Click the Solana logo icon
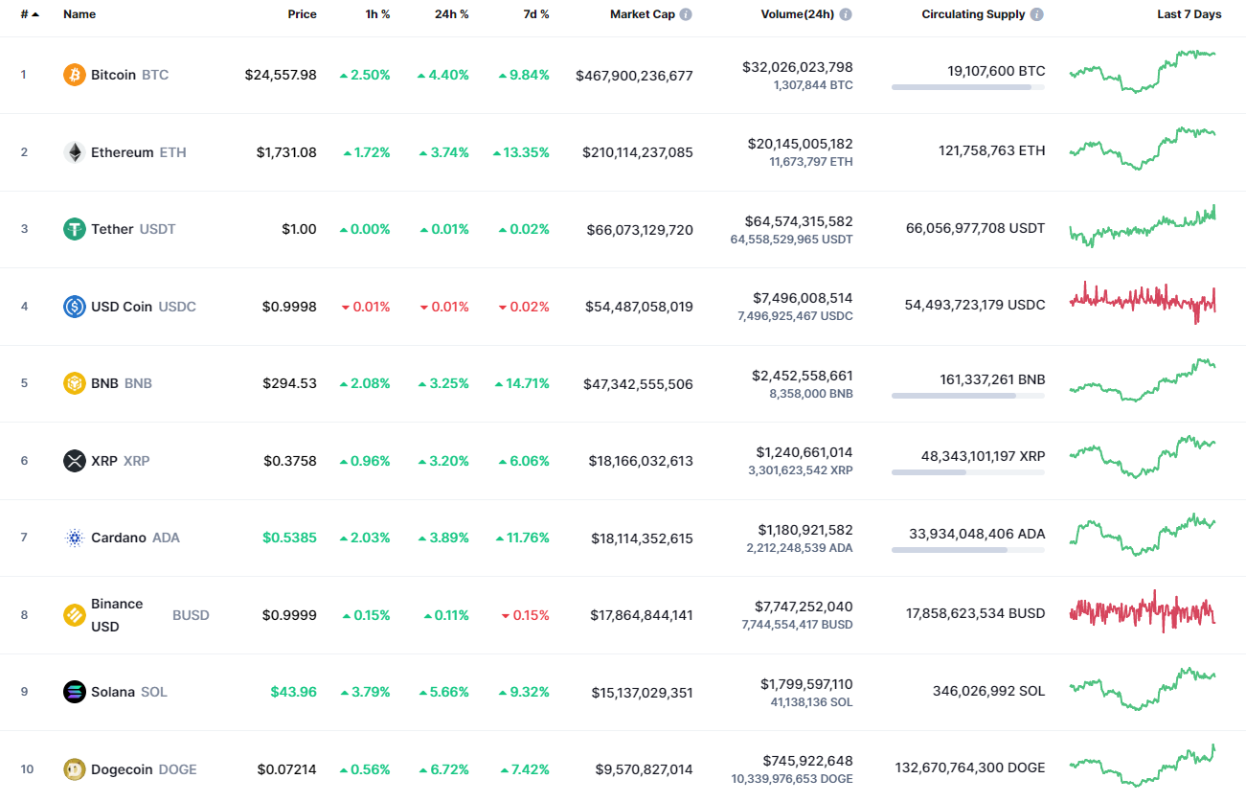1246x802 pixels. click(x=74, y=692)
